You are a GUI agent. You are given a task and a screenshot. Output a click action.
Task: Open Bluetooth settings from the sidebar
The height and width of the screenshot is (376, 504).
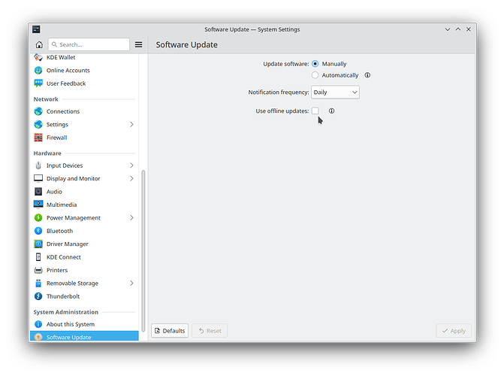59,231
